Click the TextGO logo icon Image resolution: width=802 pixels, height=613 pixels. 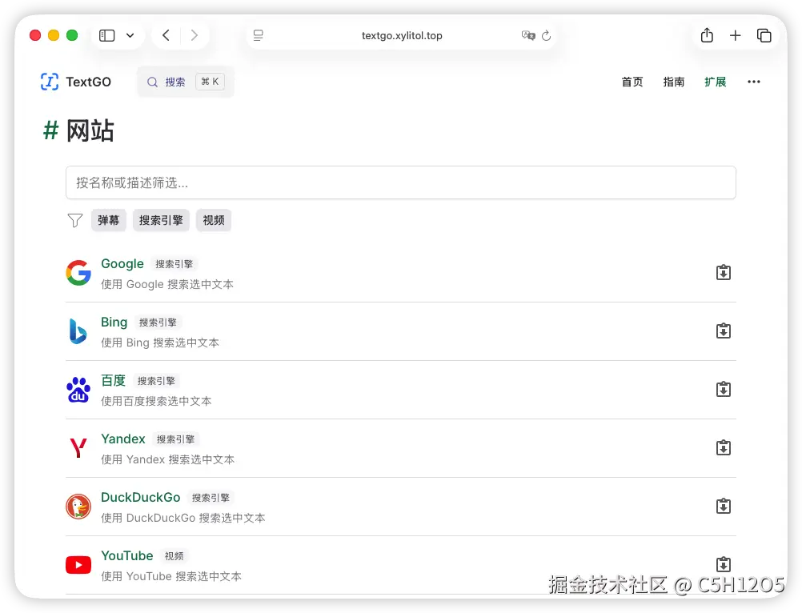pyautogui.click(x=49, y=82)
